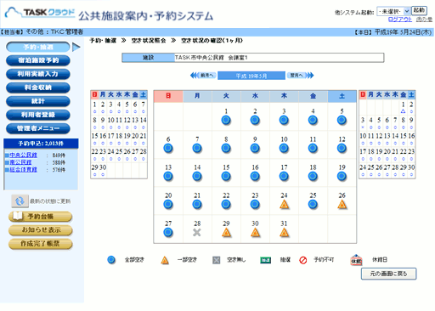
Task: Open the 中央公民館 link
Action: point(23,155)
